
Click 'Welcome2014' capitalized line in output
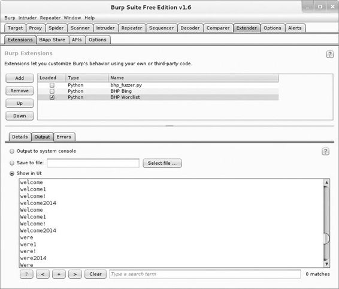[x=38, y=231]
